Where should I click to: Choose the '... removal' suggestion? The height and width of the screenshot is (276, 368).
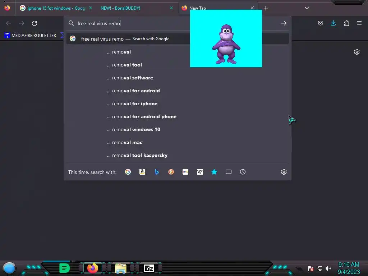click(178, 52)
